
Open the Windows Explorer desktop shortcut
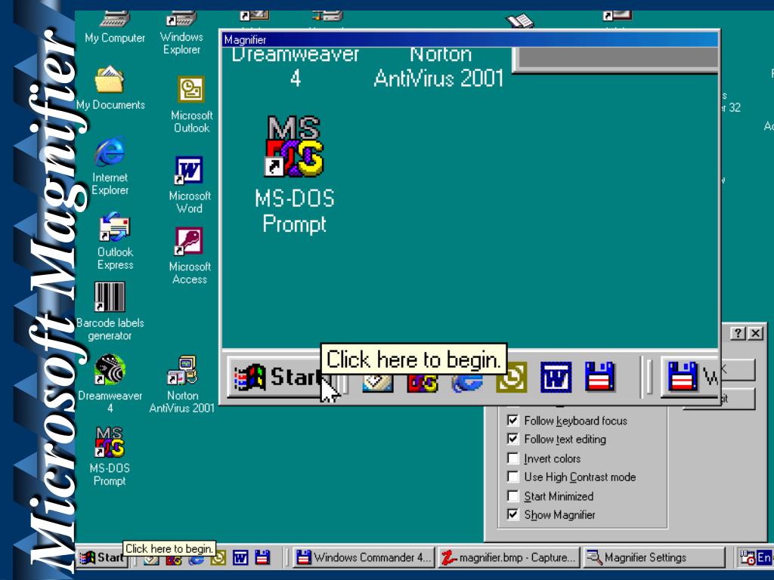[x=181, y=32]
